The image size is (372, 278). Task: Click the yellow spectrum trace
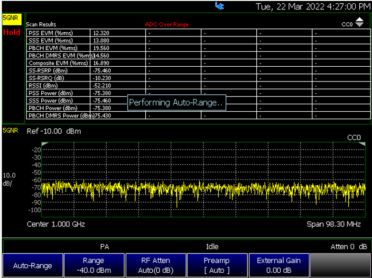(x=203, y=188)
